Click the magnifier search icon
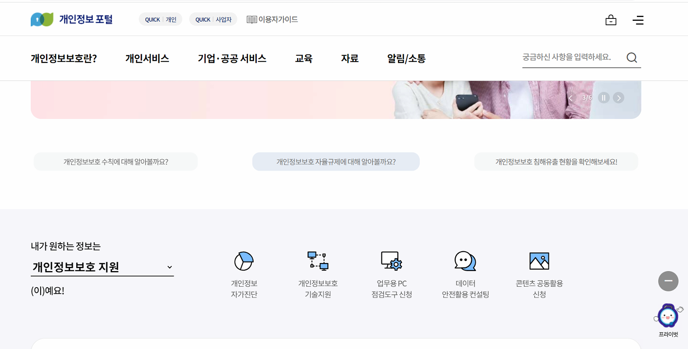Screen dimensions: 688x349 click(x=632, y=58)
